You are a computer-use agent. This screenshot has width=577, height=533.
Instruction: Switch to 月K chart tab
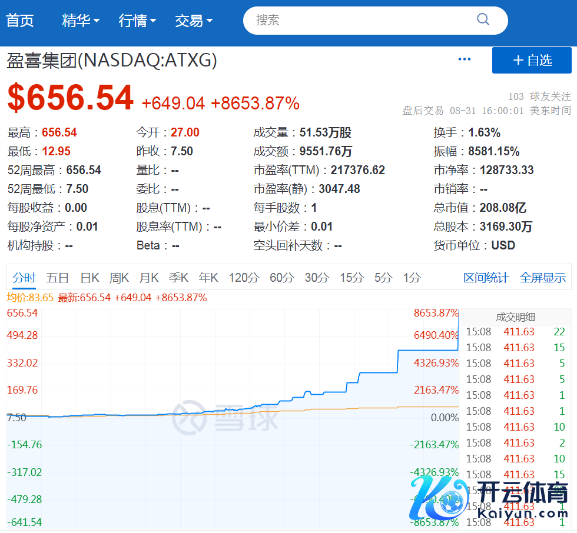[148, 278]
